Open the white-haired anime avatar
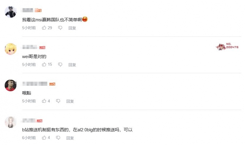 [x=10, y=122]
